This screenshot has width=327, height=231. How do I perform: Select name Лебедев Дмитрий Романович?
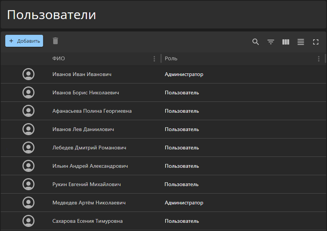click(x=89, y=148)
